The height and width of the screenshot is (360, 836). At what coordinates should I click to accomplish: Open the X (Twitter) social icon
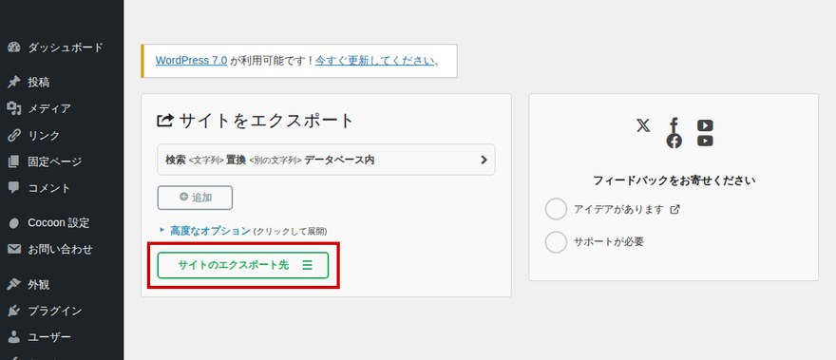click(643, 125)
